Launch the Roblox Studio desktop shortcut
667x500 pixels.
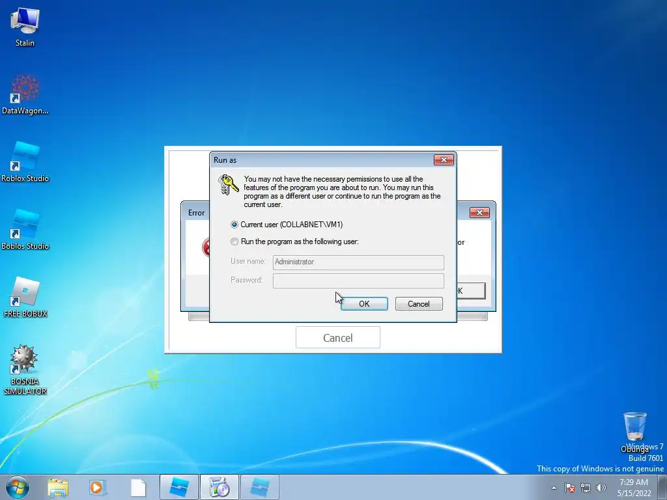click(x=25, y=162)
